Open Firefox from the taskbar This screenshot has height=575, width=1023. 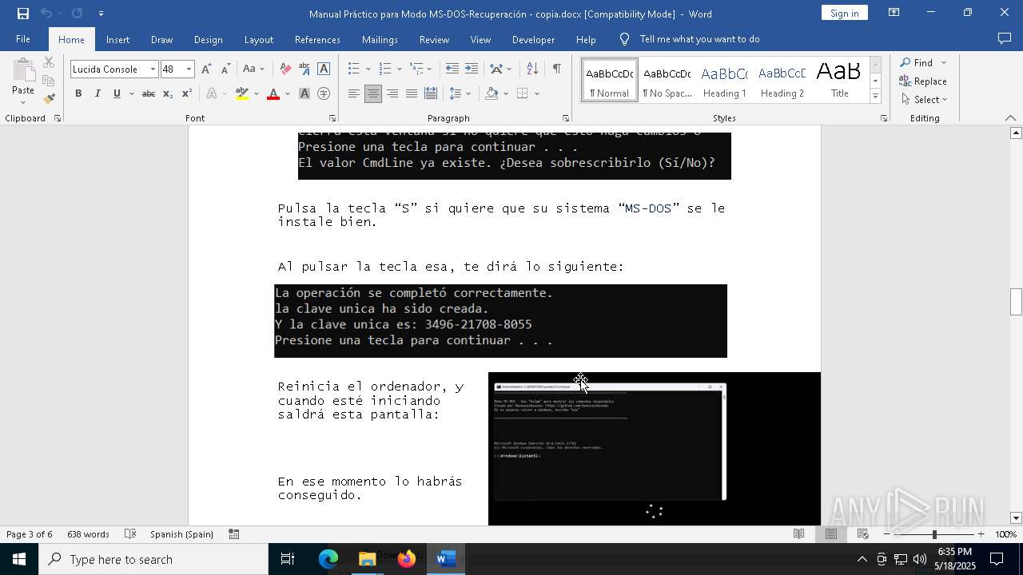407,559
